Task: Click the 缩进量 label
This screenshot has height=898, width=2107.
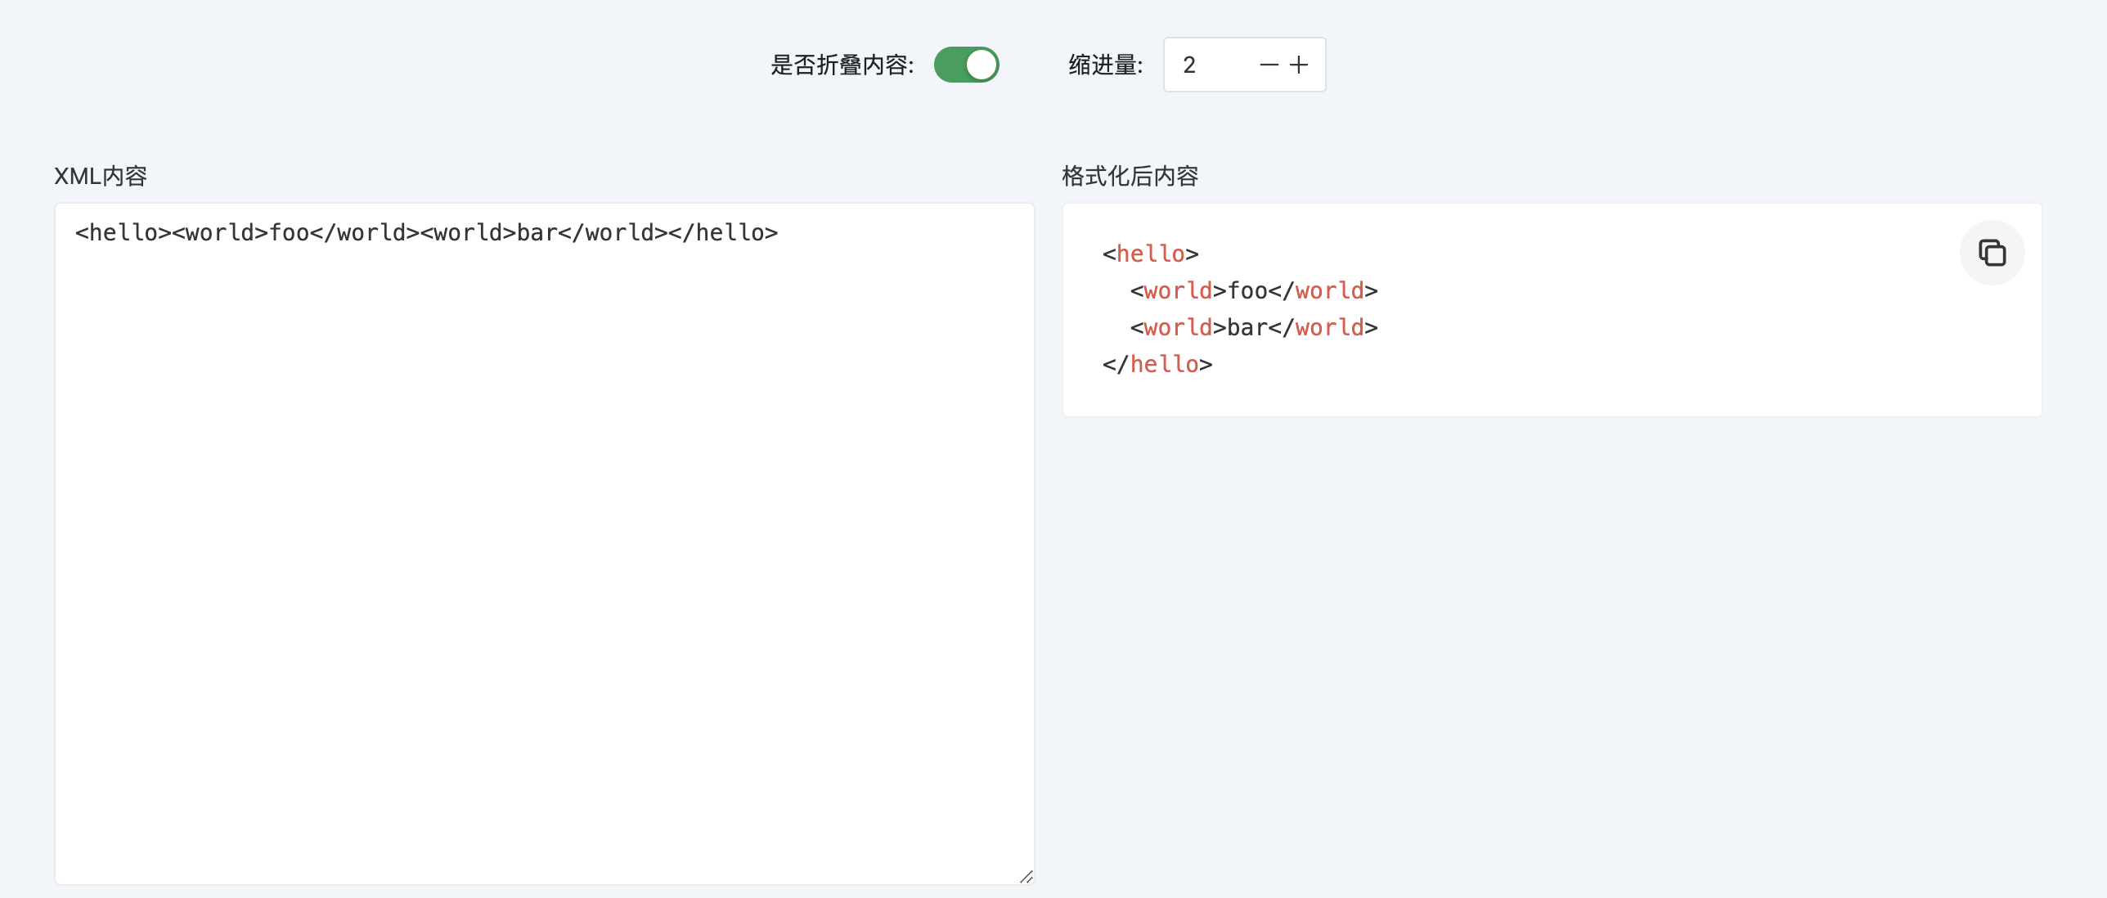Action: 1105,65
